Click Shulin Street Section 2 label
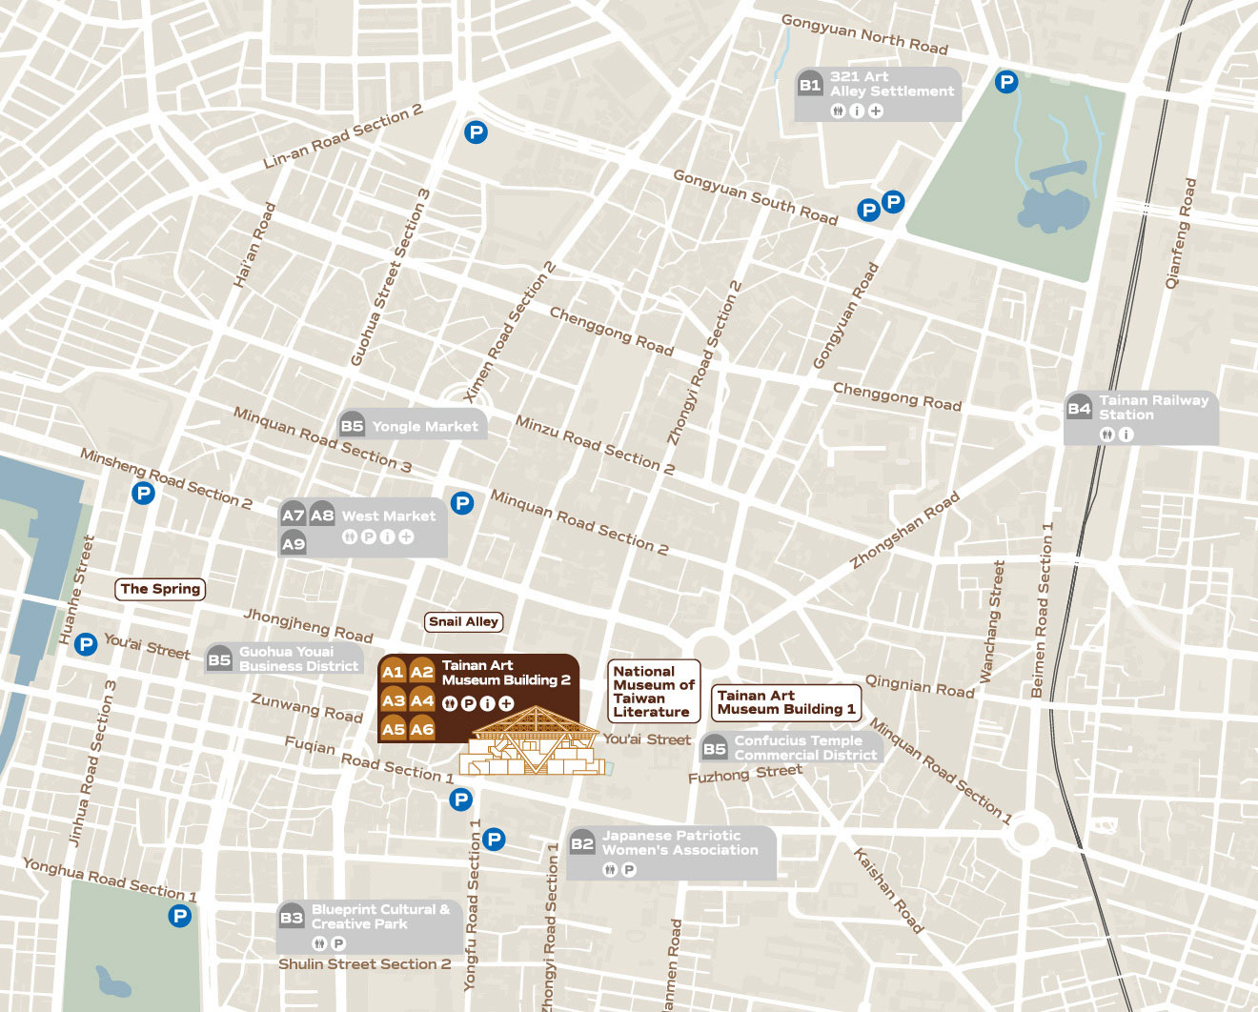This screenshot has width=1258, height=1012. [x=364, y=964]
